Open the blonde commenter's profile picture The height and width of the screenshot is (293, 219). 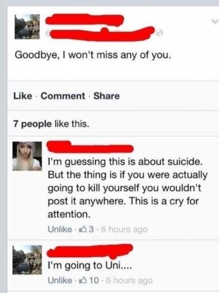pos(27,156)
